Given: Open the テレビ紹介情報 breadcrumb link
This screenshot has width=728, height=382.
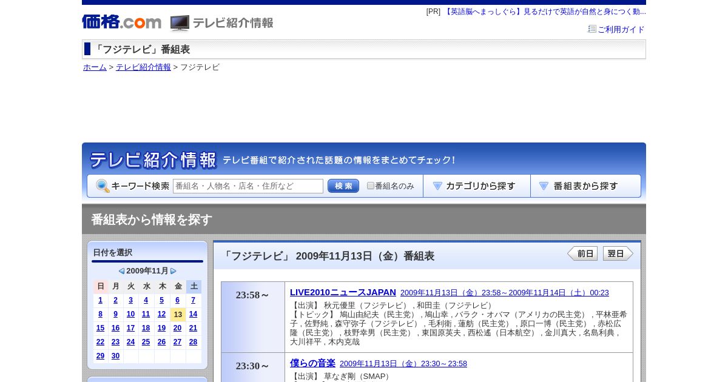Looking at the screenshot, I should click(143, 67).
